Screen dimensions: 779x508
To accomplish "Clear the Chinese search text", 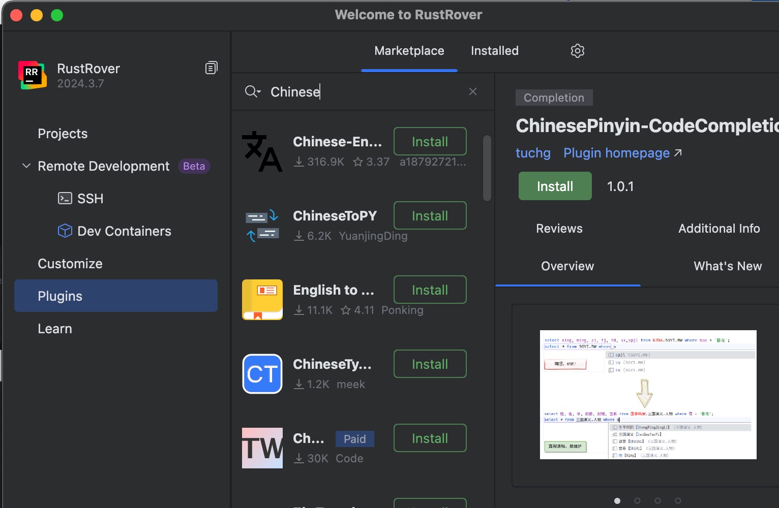I will [472, 91].
